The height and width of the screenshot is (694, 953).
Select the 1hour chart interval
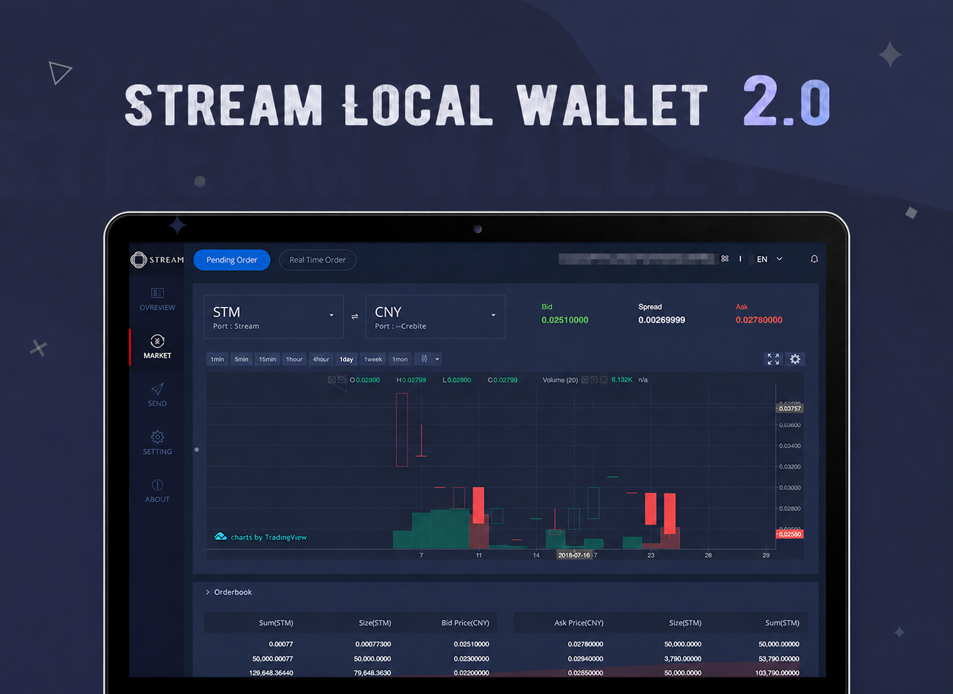coord(294,359)
